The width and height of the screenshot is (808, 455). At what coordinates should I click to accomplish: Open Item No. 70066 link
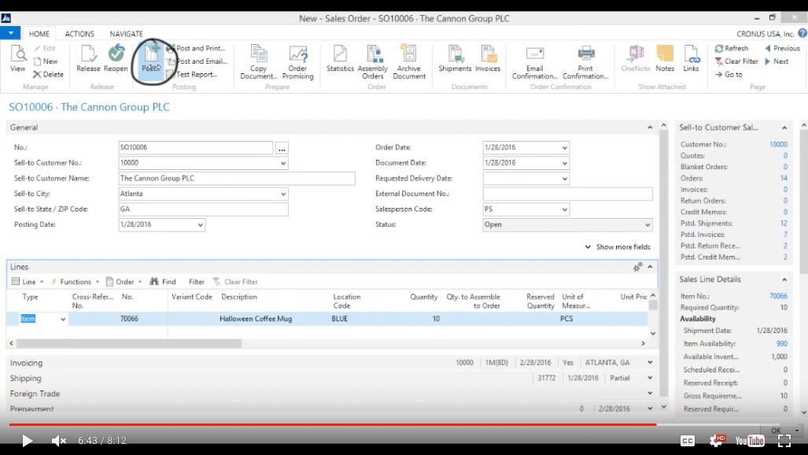pyautogui.click(x=778, y=296)
